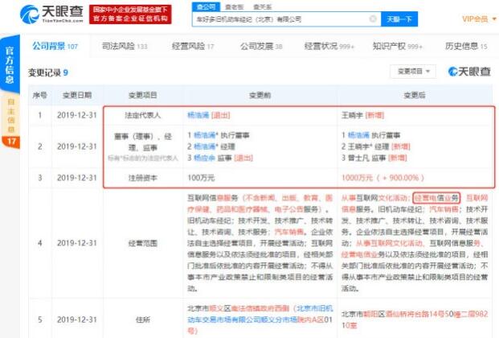Viewport: 499px width, 338px height.
Task: Select the 查关系 search tab
Action: (x=262, y=6)
